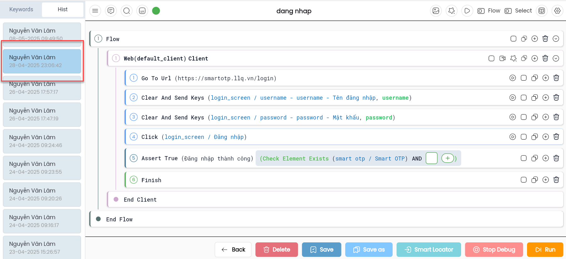
Task: Open history entry 26-04-2025 17:47:19
Action: pyautogui.click(x=42, y=114)
